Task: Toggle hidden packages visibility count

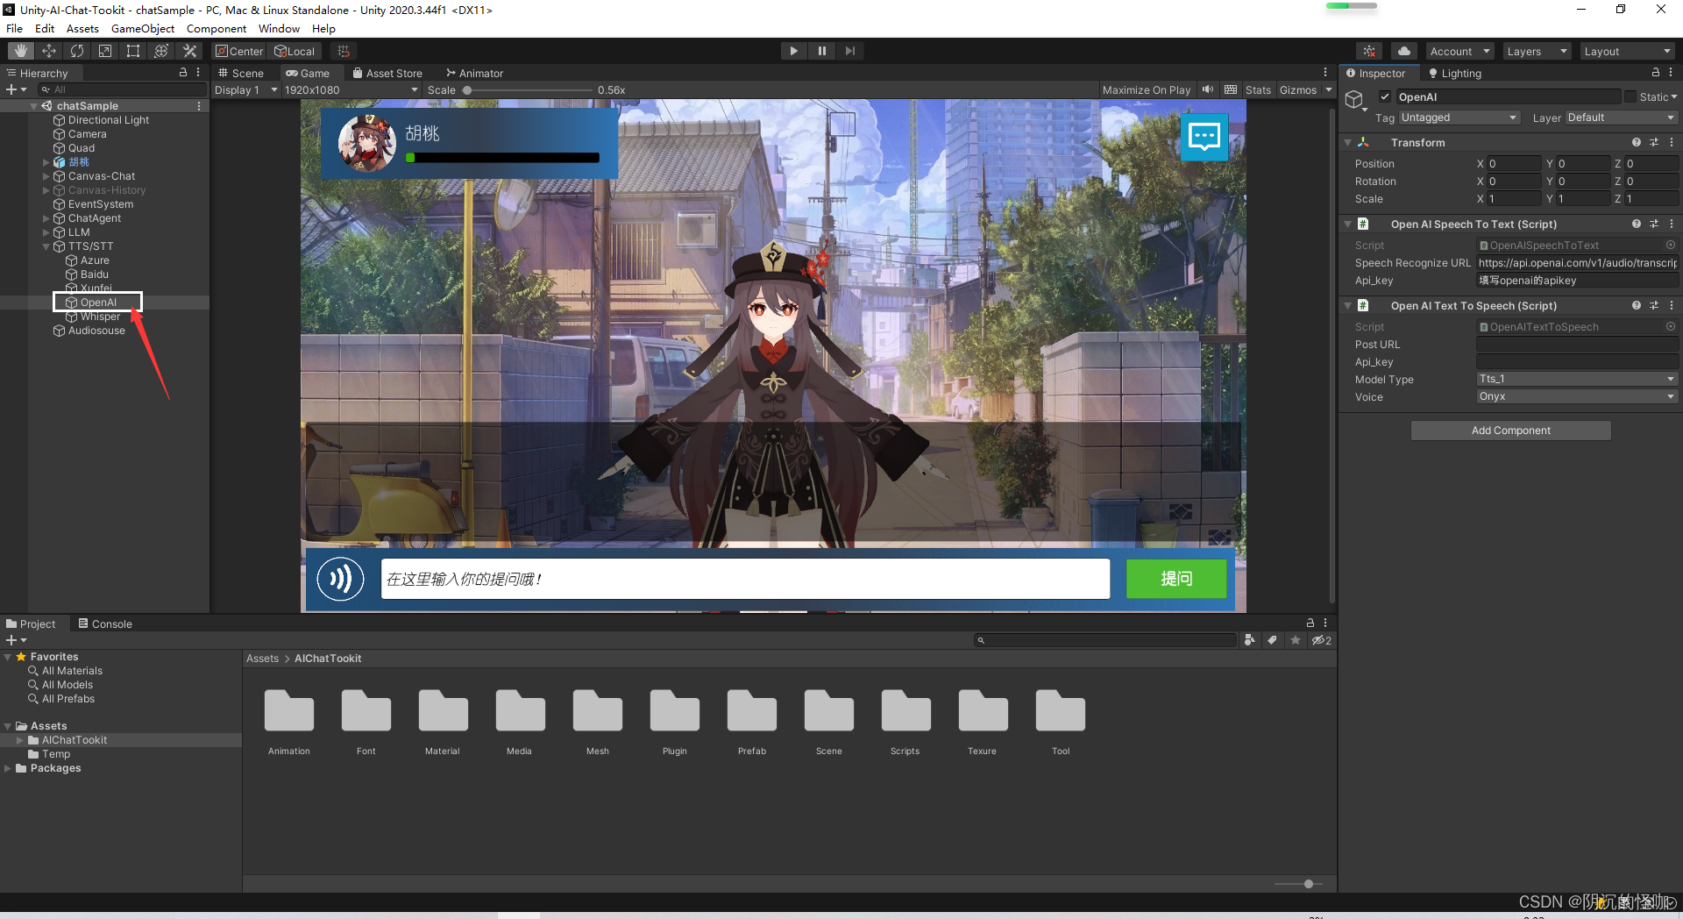Action: point(1321,640)
